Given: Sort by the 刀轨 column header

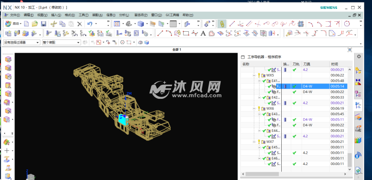Looking at the screenshot, I should point(296,64).
